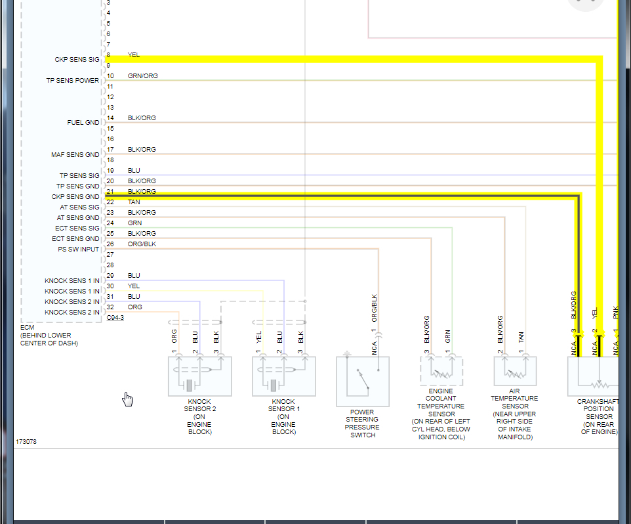This screenshot has width=631, height=524.
Task: Click the KNOCK SENSOR 2 (ON ENGINE BLOCK) caption
Action: click(x=199, y=417)
